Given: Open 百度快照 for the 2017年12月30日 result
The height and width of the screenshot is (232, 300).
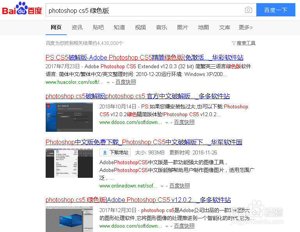Looking at the screenshot, I should (184, 226).
